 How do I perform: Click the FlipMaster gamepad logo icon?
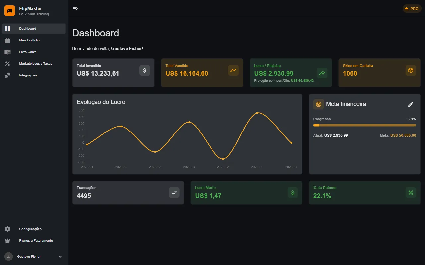[10, 11]
